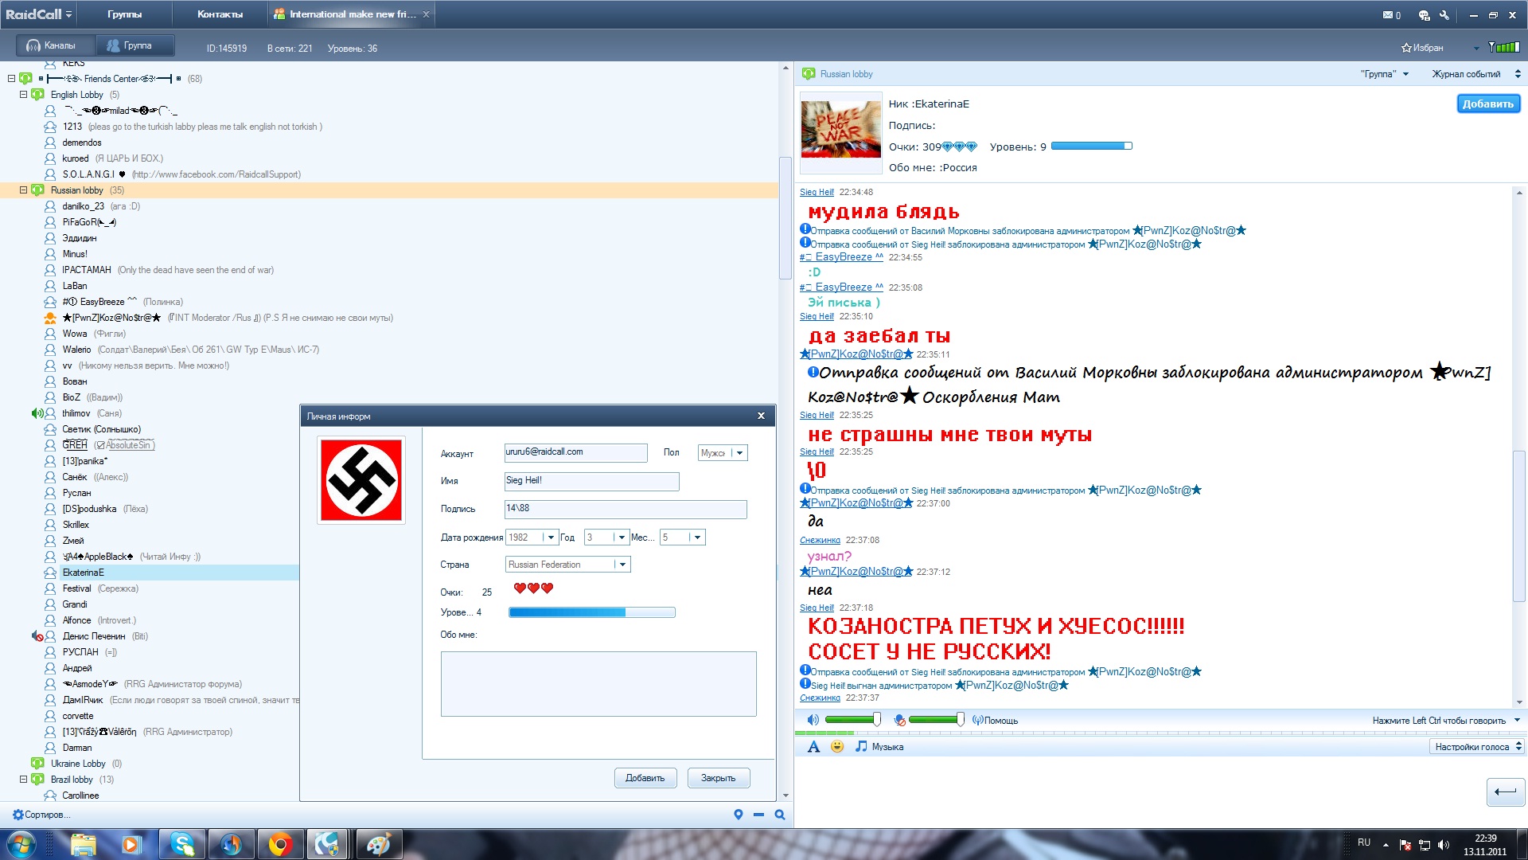Switch to the Контакты tab

click(x=220, y=14)
